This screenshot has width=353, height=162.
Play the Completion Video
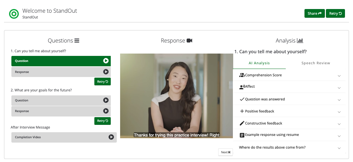[111, 137]
